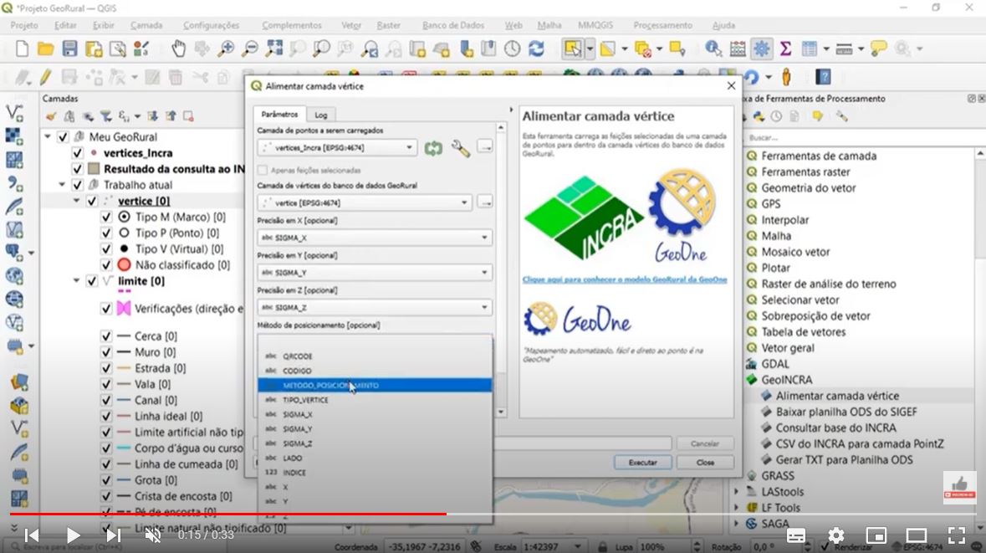The width and height of the screenshot is (986, 553).
Task: Click browse button beside vertice layer
Action: (485, 202)
